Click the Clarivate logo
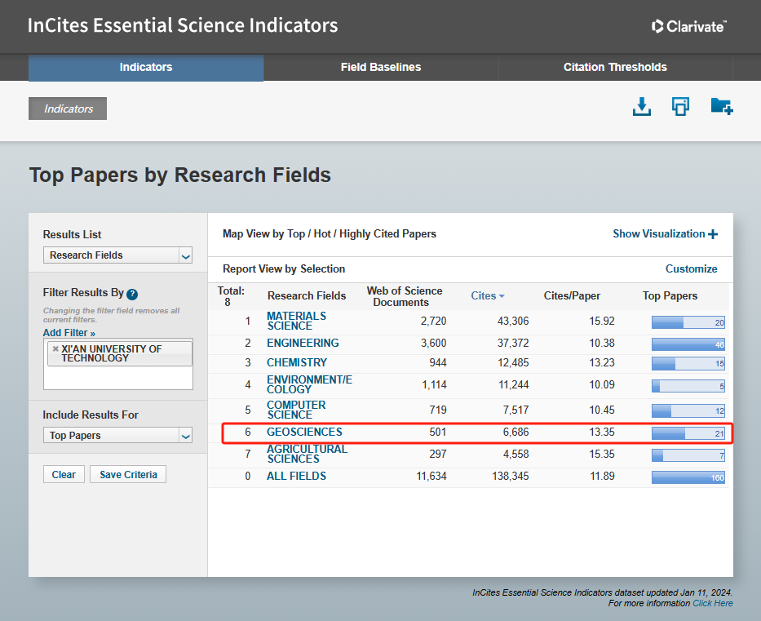Image resolution: width=761 pixels, height=621 pixels. click(x=688, y=26)
